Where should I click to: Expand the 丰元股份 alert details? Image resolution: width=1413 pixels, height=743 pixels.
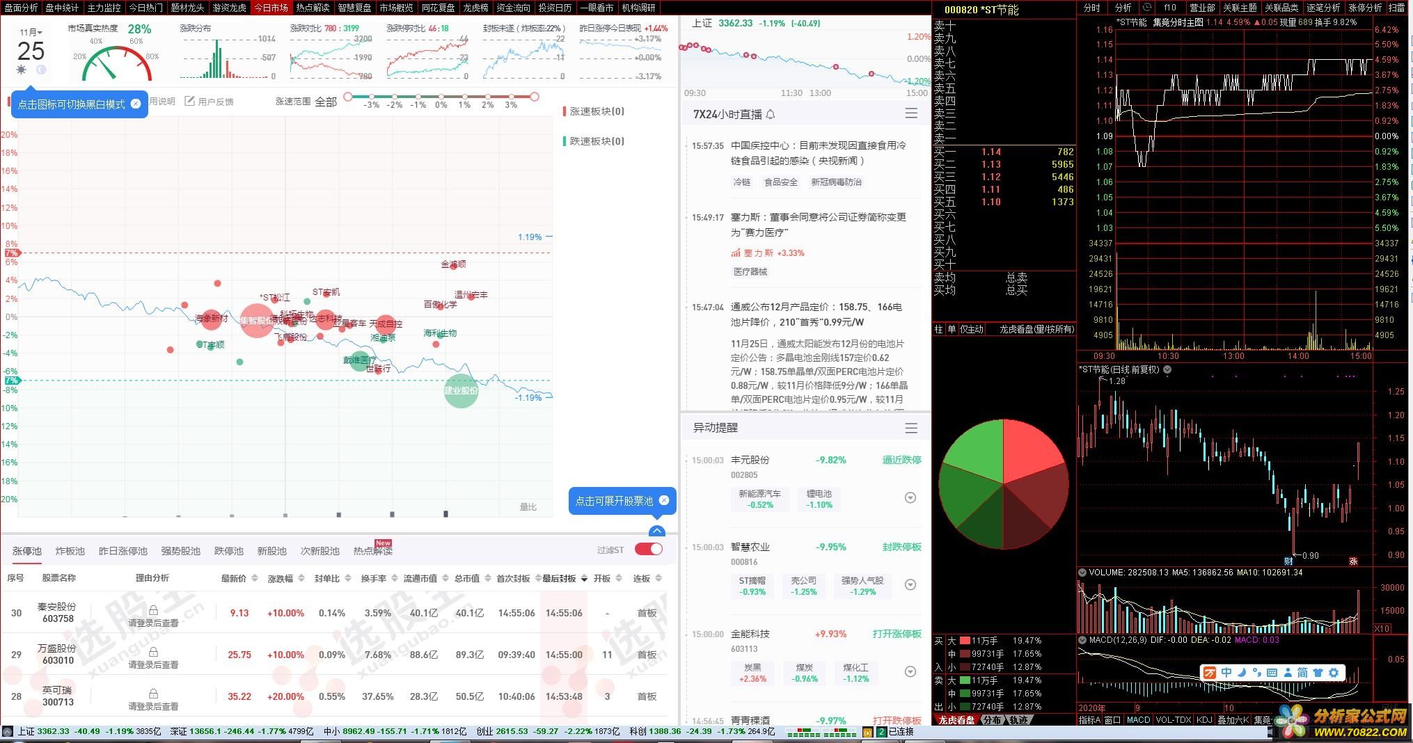[910, 497]
